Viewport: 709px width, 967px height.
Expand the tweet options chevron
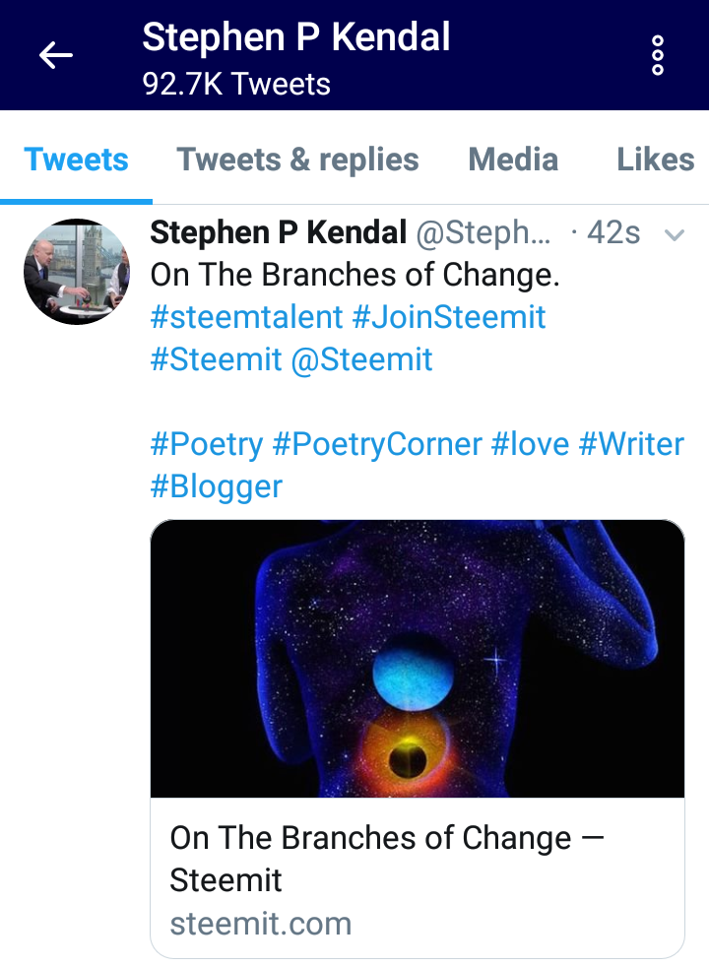[x=675, y=234]
